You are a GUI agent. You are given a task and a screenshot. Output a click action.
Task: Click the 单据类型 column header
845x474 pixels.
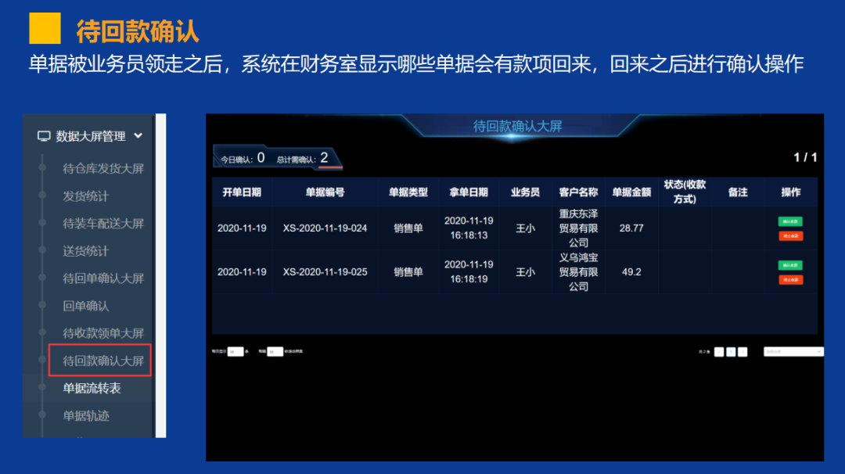tap(408, 192)
